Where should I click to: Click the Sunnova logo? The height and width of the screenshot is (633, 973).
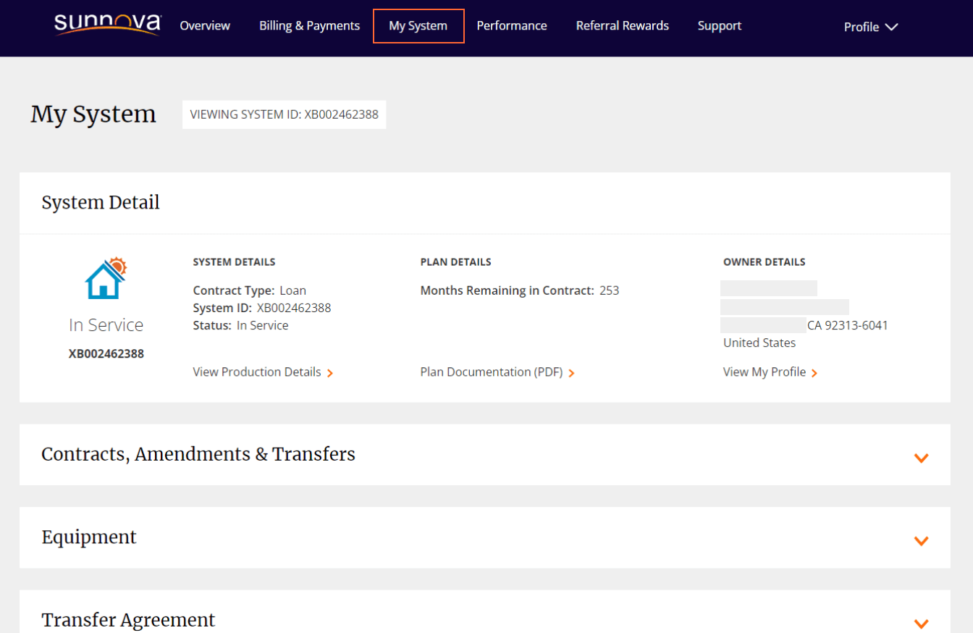click(x=108, y=25)
